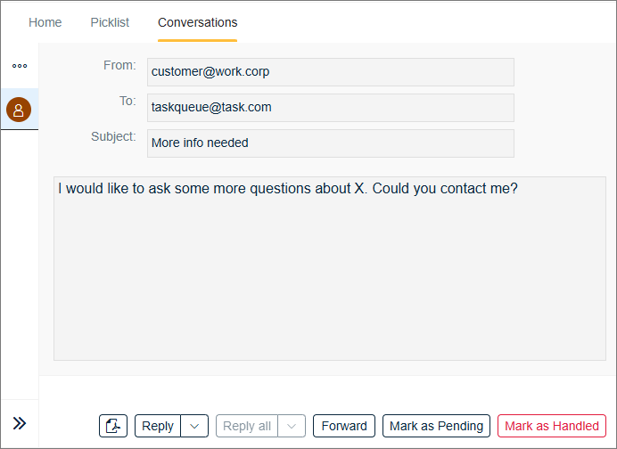Click the PDF export icon button

[113, 426]
